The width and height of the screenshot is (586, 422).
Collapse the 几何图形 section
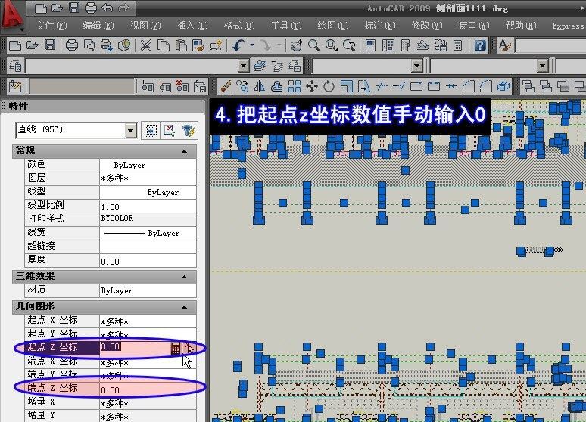(x=184, y=307)
